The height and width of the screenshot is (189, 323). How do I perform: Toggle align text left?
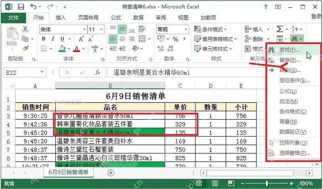(x=113, y=39)
